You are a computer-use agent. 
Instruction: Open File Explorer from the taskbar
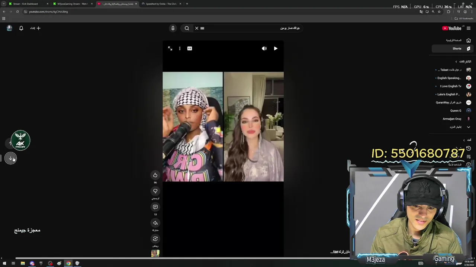[x=23, y=263]
